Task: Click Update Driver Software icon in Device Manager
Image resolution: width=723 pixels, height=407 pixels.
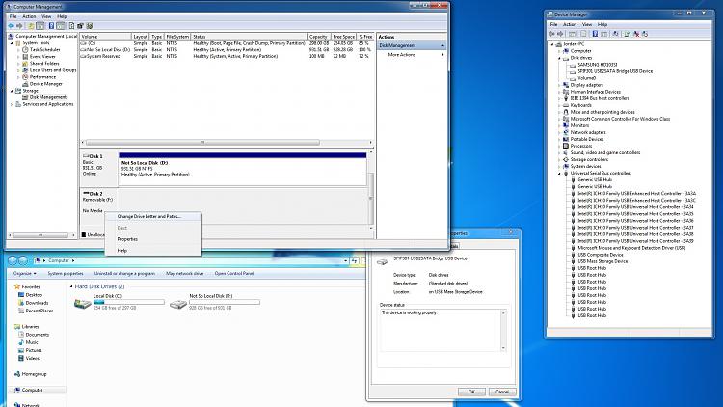Action: (x=628, y=34)
